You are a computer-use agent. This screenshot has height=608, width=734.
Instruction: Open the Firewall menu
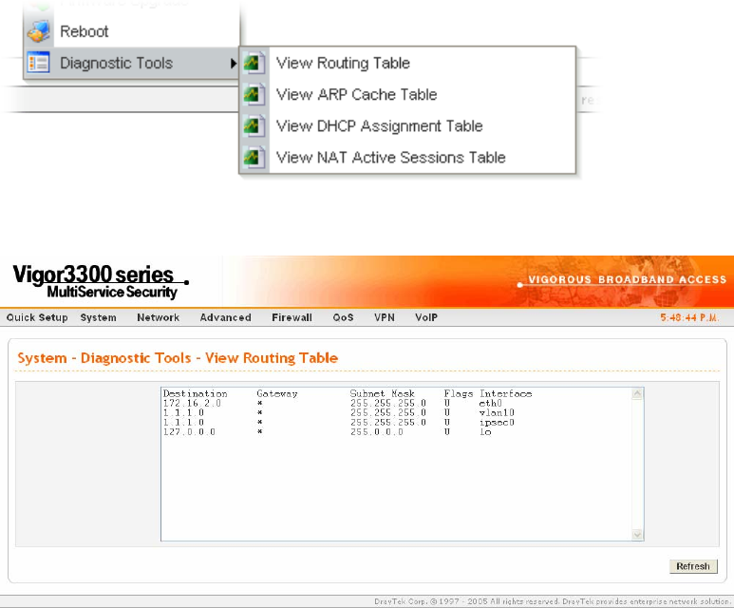pos(292,317)
